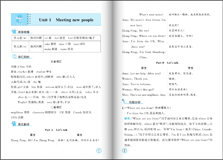Screen dimensions: 223x160
Task: Click 'neighbour 邻居' vocabulary entry
Action: (x=20, y=112)
